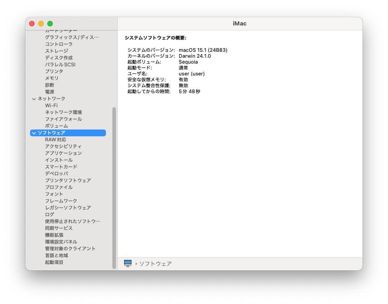This screenshot has width=388, height=304.
Task: Select 同期サービス in sidebar
Action: (x=59, y=228)
